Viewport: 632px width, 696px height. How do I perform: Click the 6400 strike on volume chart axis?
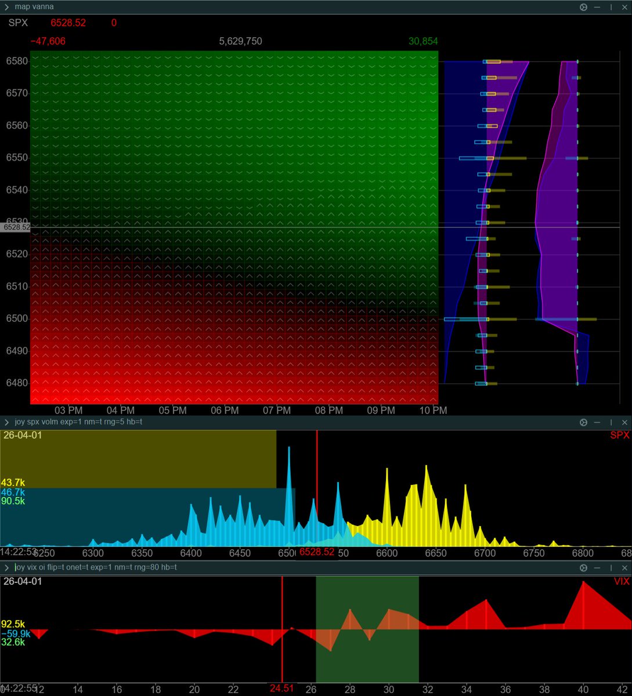tap(191, 553)
